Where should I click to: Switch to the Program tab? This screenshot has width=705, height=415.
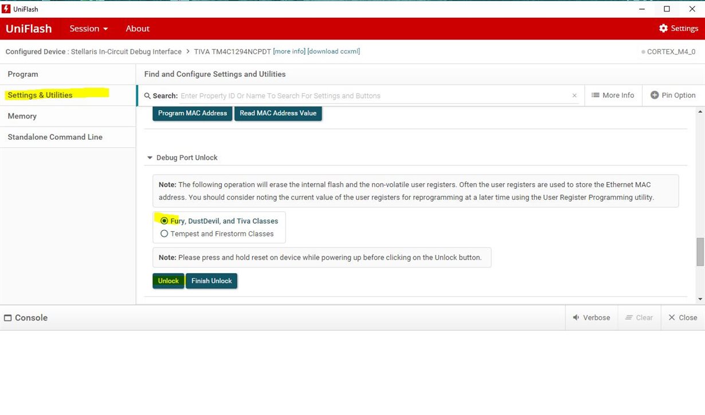tap(68, 74)
